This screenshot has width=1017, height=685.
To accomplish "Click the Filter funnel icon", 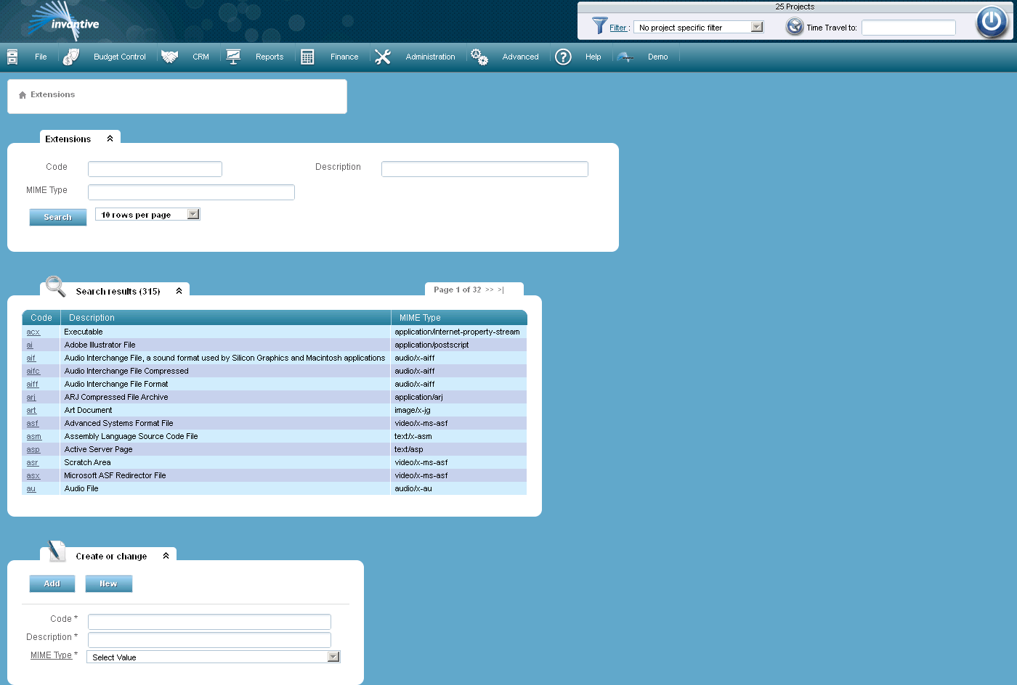I will 599,26.
